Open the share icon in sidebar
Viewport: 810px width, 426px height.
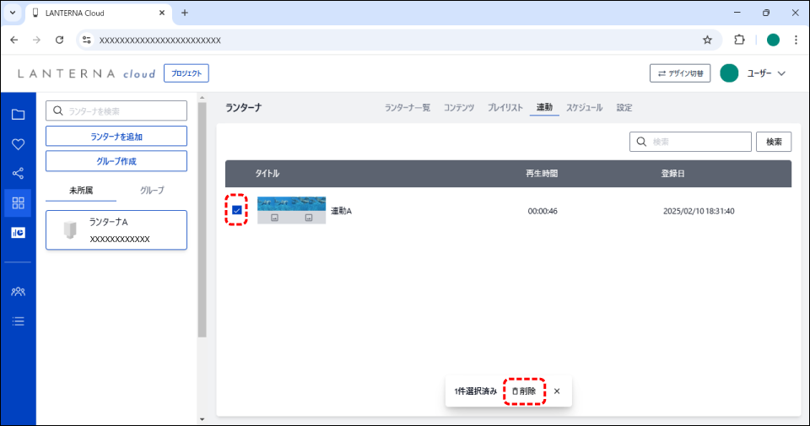coord(18,174)
